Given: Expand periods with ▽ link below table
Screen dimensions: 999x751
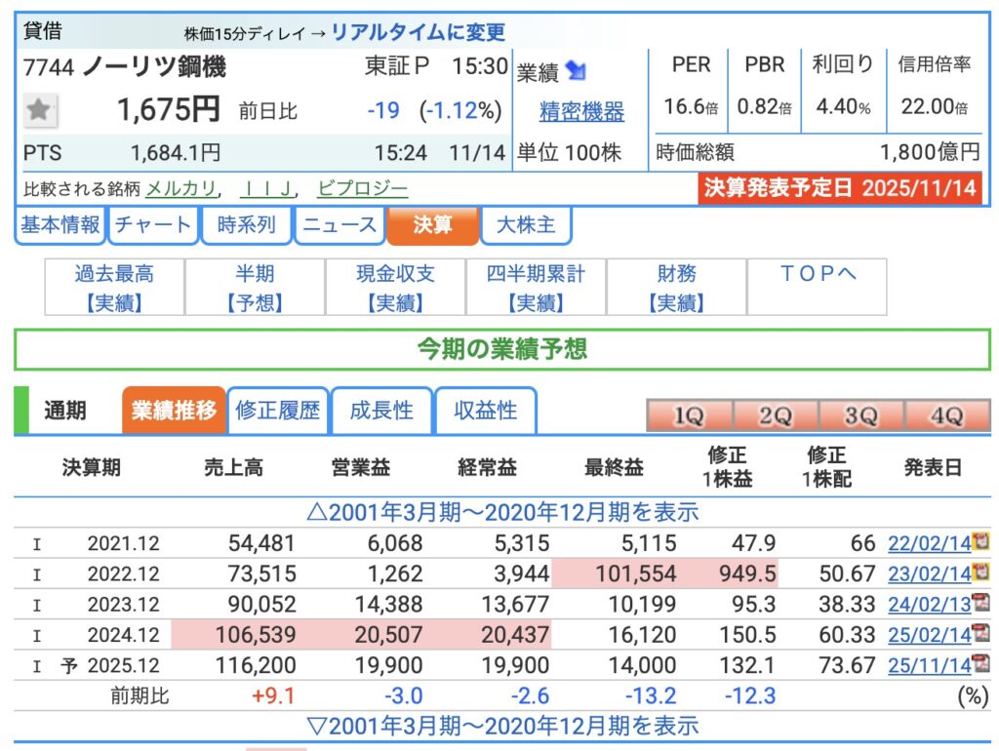Looking at the screenshot, I should (x=501, y=726).
